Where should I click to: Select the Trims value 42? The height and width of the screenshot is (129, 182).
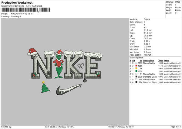145,27
